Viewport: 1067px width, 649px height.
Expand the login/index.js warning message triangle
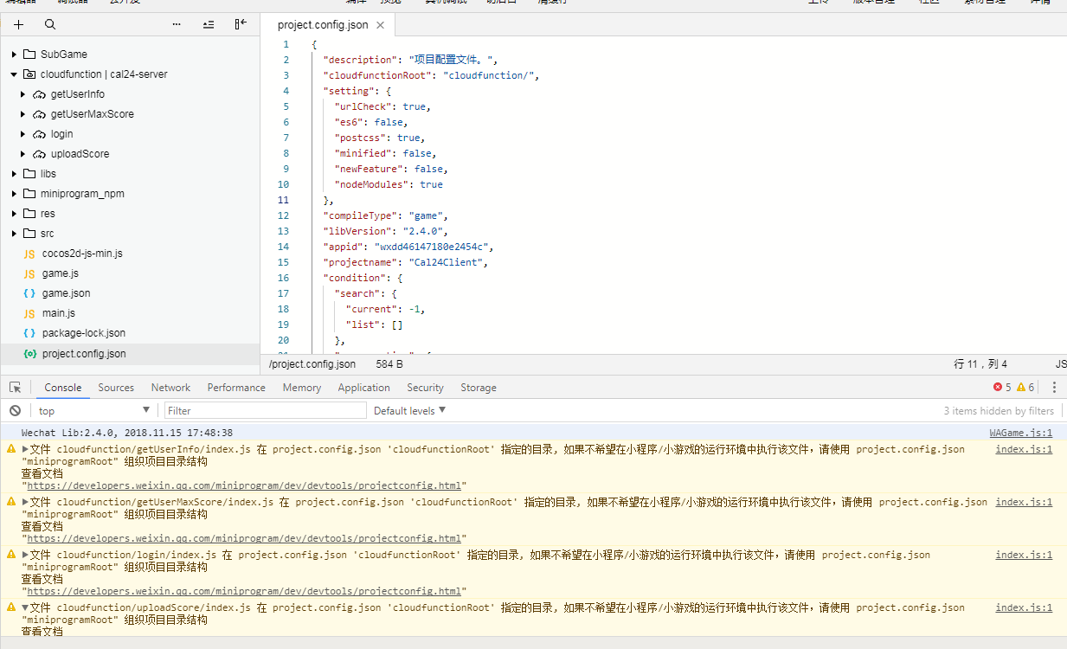(26, 555)
